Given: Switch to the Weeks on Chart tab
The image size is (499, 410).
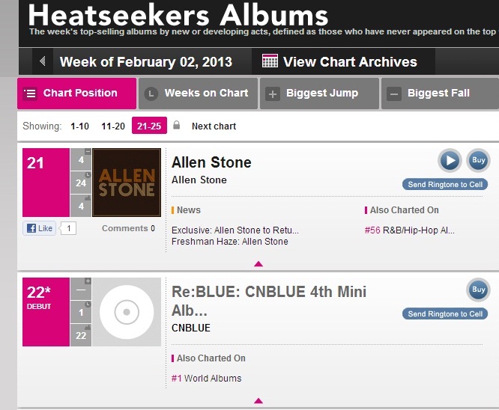Looking at the screenshot, I should [199, 94].
